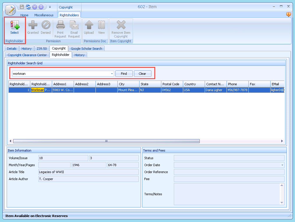Clear the rightsholder search with the Clear button
This screenshot has height=222, width=295.
(142, 74)
